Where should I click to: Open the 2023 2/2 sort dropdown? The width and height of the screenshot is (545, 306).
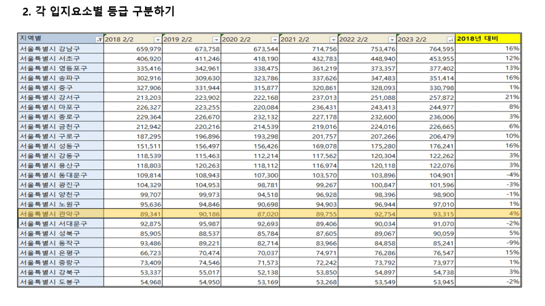450,40
